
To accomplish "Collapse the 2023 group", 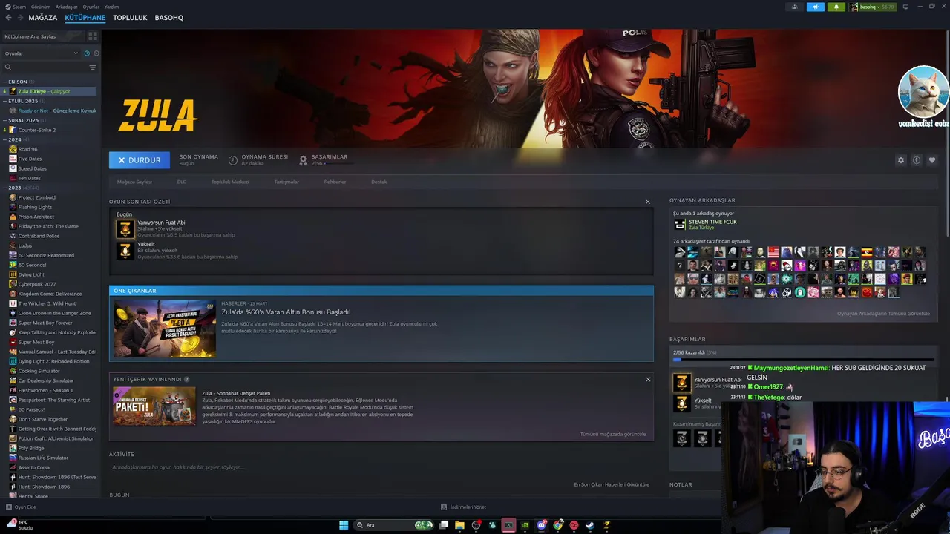I will 5,188.
